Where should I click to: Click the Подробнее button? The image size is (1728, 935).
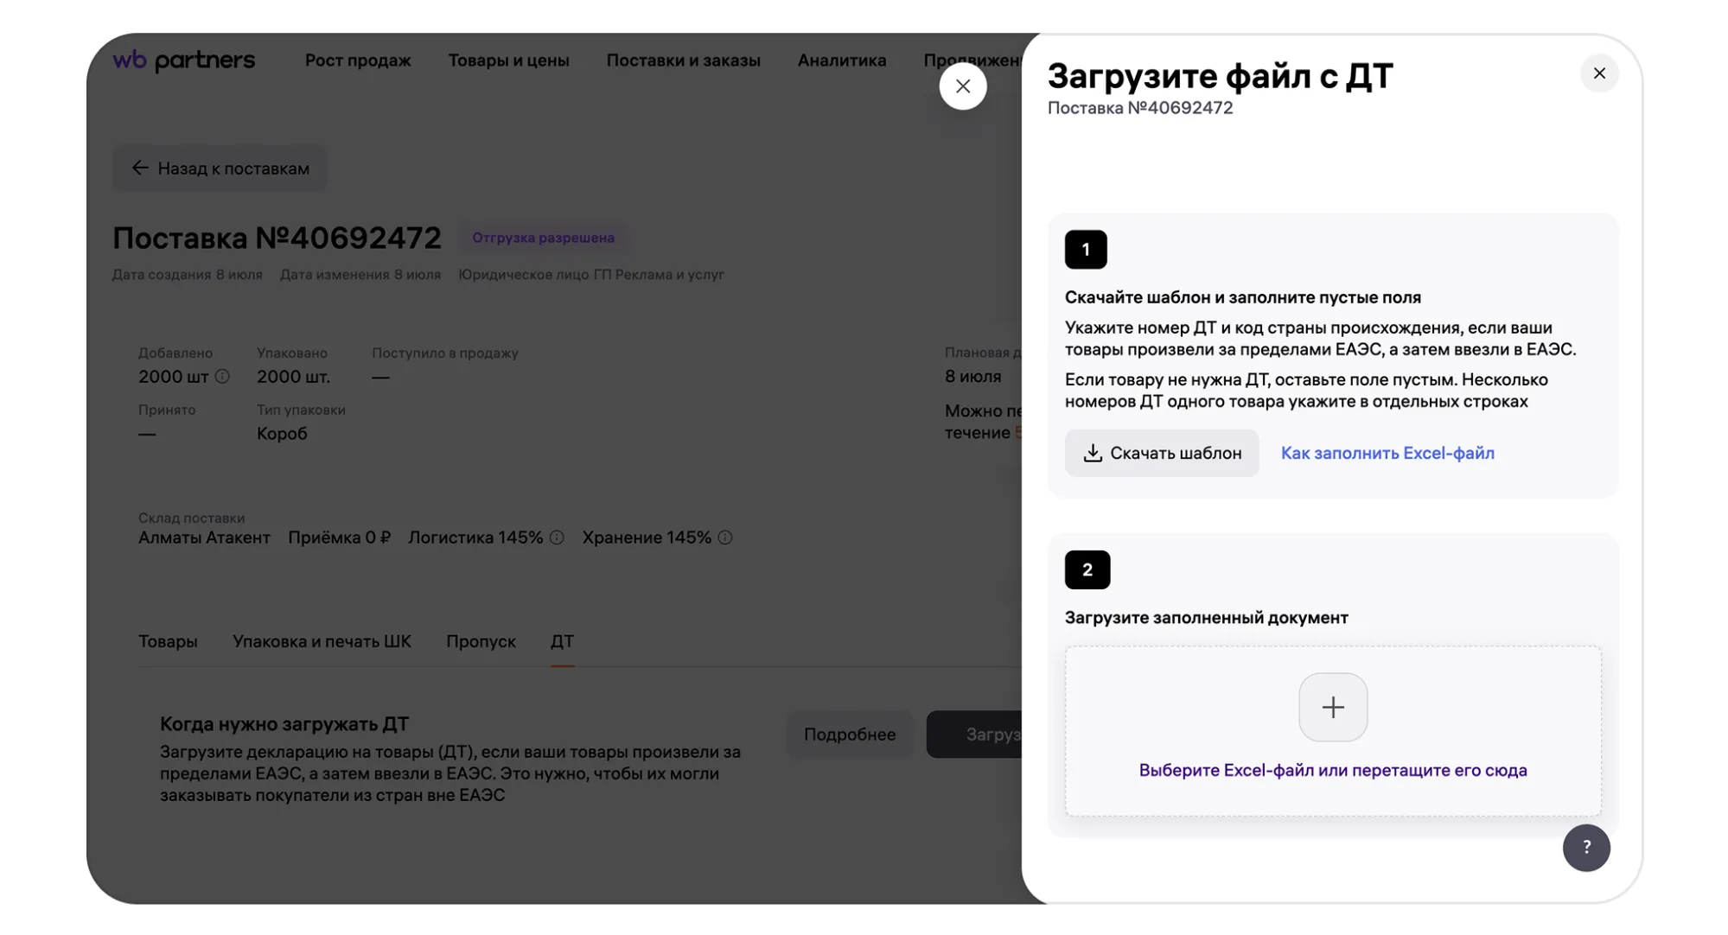(850, 735)
